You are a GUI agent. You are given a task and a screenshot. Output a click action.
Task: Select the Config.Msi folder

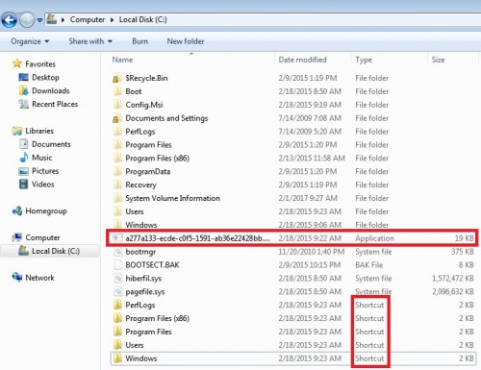click(x=144, y=105)
